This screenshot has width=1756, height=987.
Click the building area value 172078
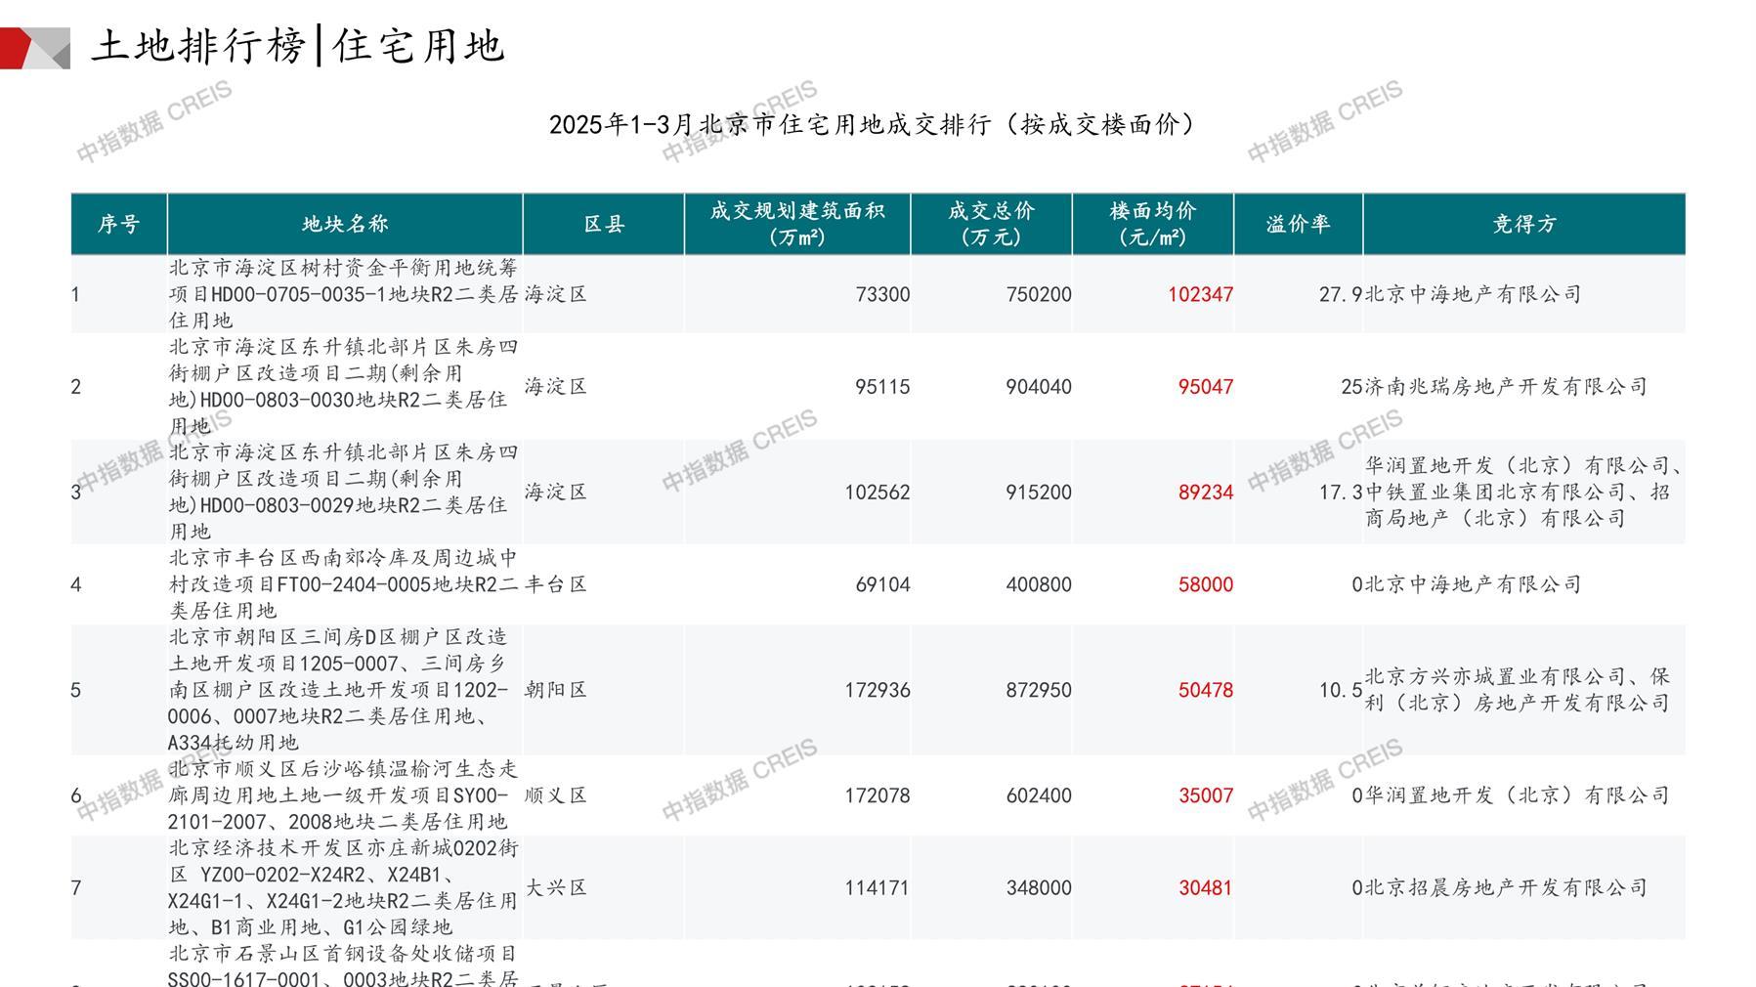pyautogui.click(x=877, y=795)
